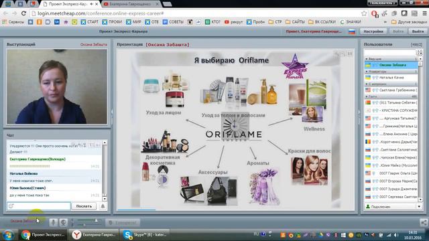
Task: Open the СОВЕТЫ bookmark
Action: coord(173,22)
